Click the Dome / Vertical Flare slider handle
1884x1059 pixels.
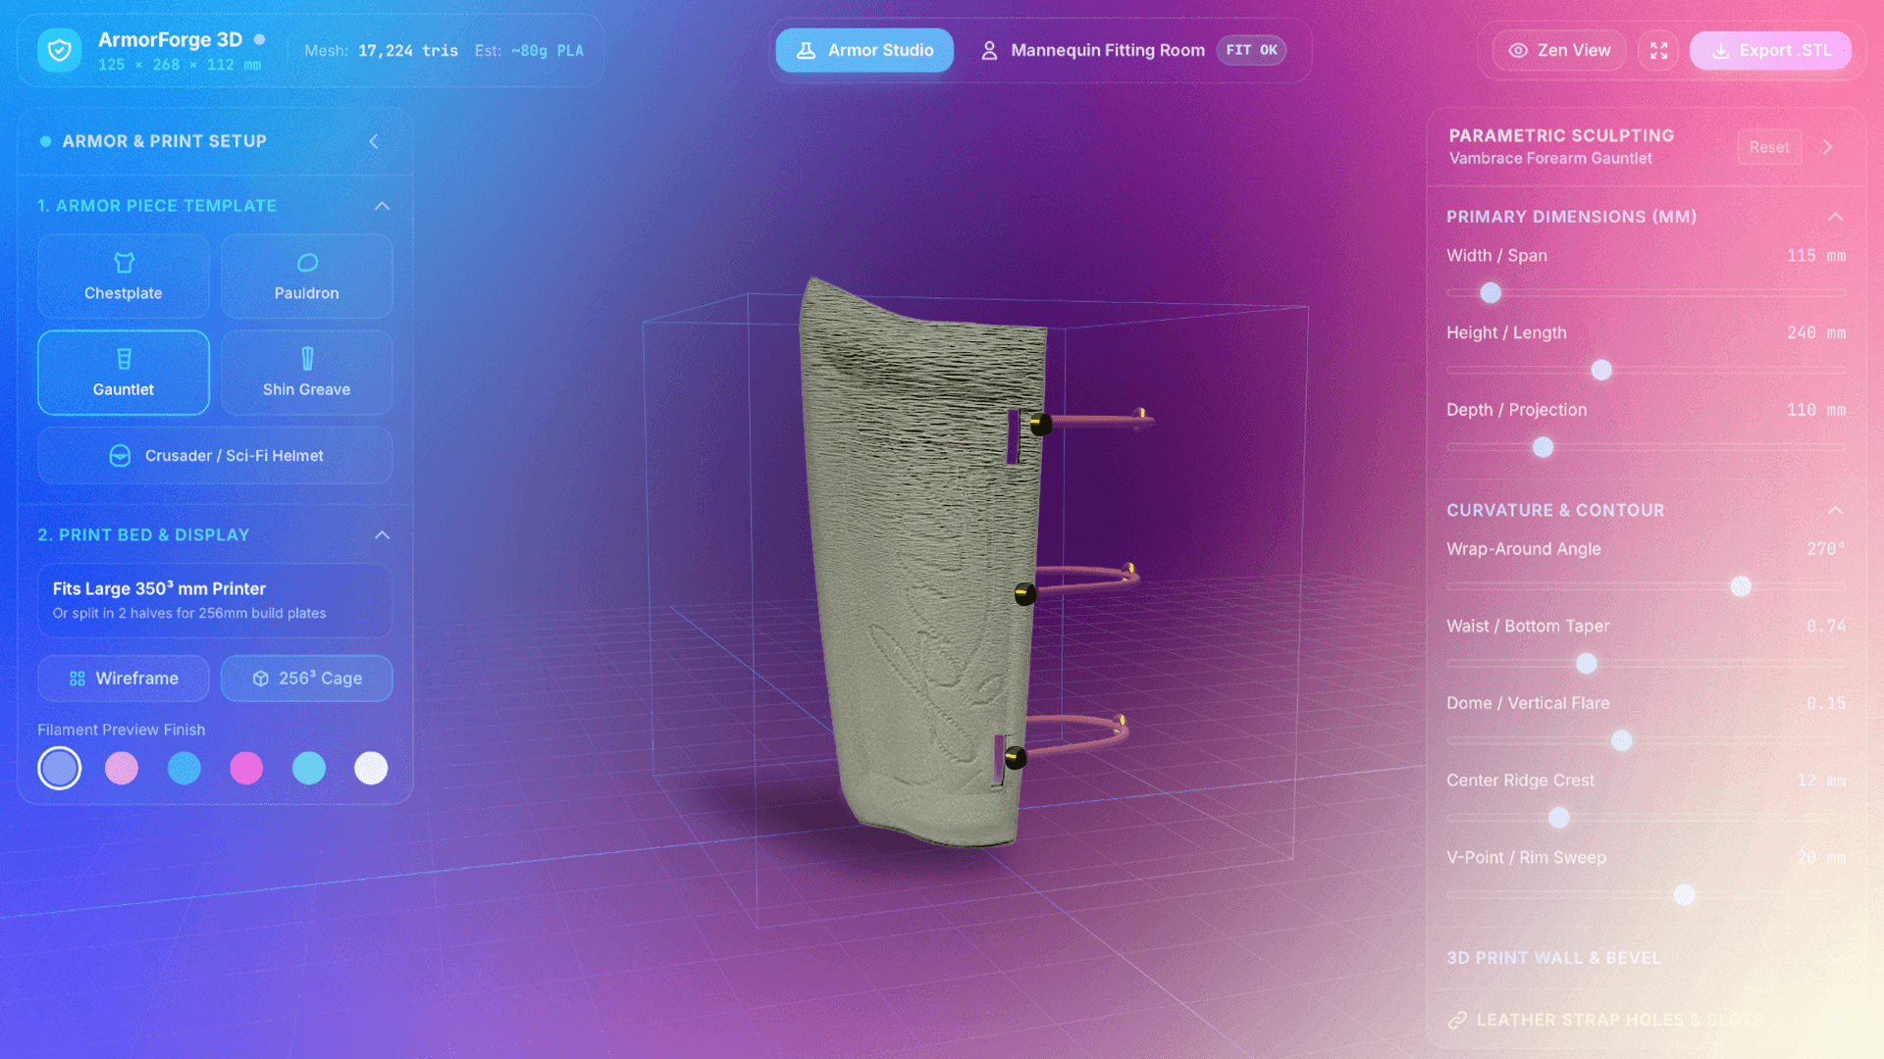point(1622,740)
